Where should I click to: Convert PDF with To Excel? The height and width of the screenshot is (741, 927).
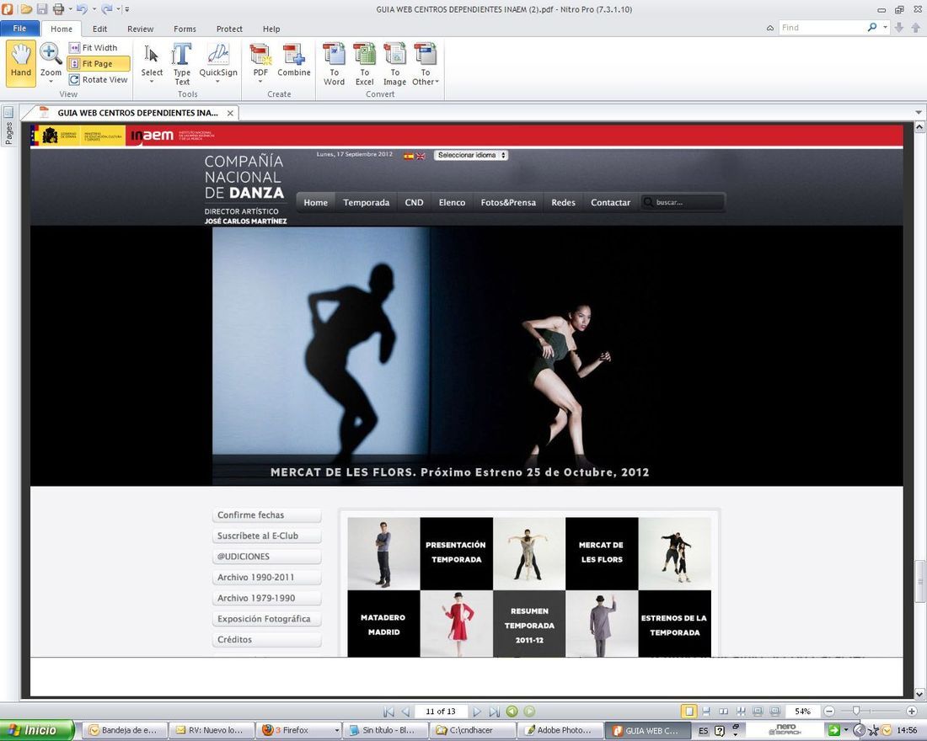364,64
